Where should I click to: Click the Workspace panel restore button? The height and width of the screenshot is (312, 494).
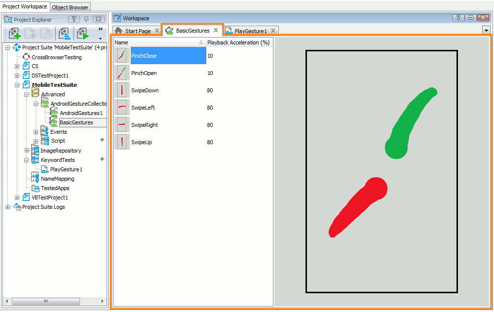coord(470,18)
